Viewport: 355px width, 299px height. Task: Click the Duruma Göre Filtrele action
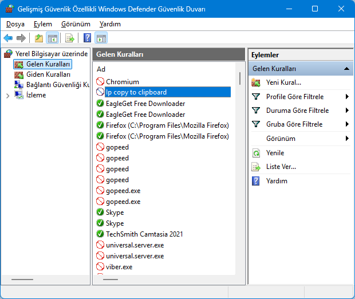point(298,111)
